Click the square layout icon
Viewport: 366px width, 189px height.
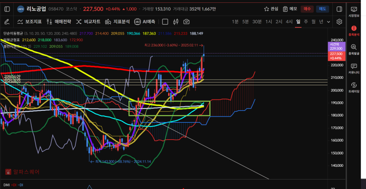pyautogui.click(x=165, y=22)
